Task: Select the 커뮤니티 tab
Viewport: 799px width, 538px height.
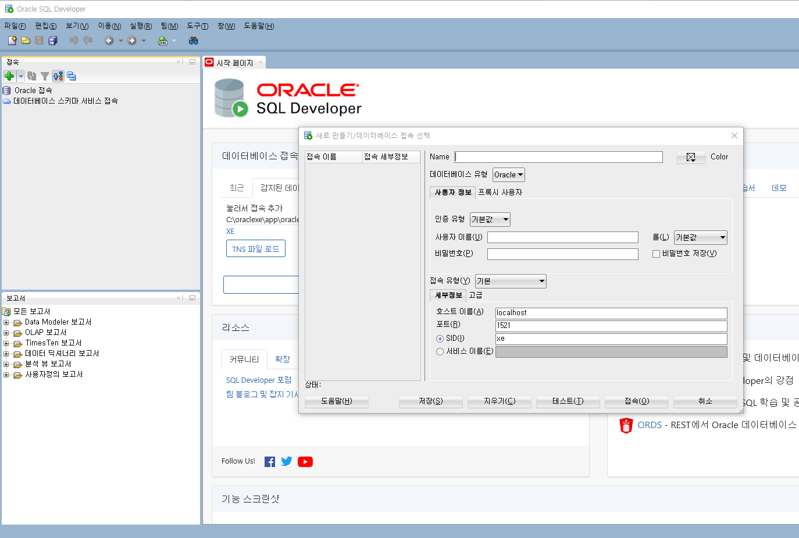Action: point(244,359)
